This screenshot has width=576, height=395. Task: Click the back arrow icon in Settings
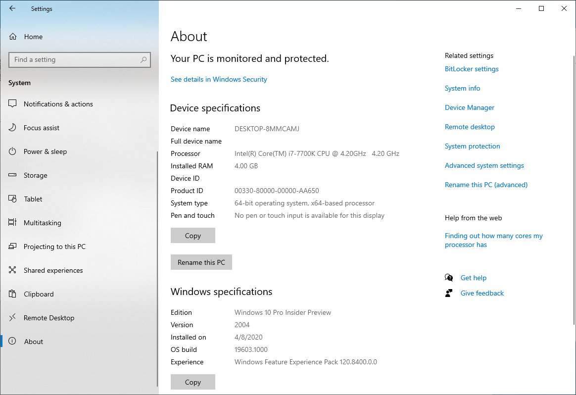12,8
